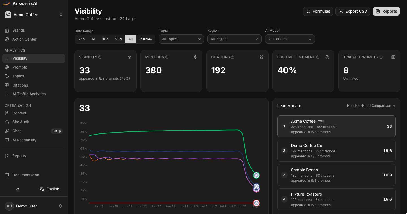Click info icon beside TRACKED PROMPTS

click(x=381, y=57)
